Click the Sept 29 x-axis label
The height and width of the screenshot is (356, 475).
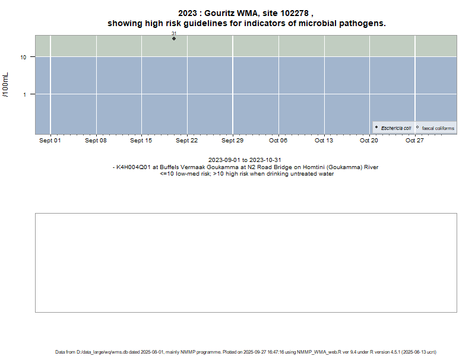[x=232, y=141]
